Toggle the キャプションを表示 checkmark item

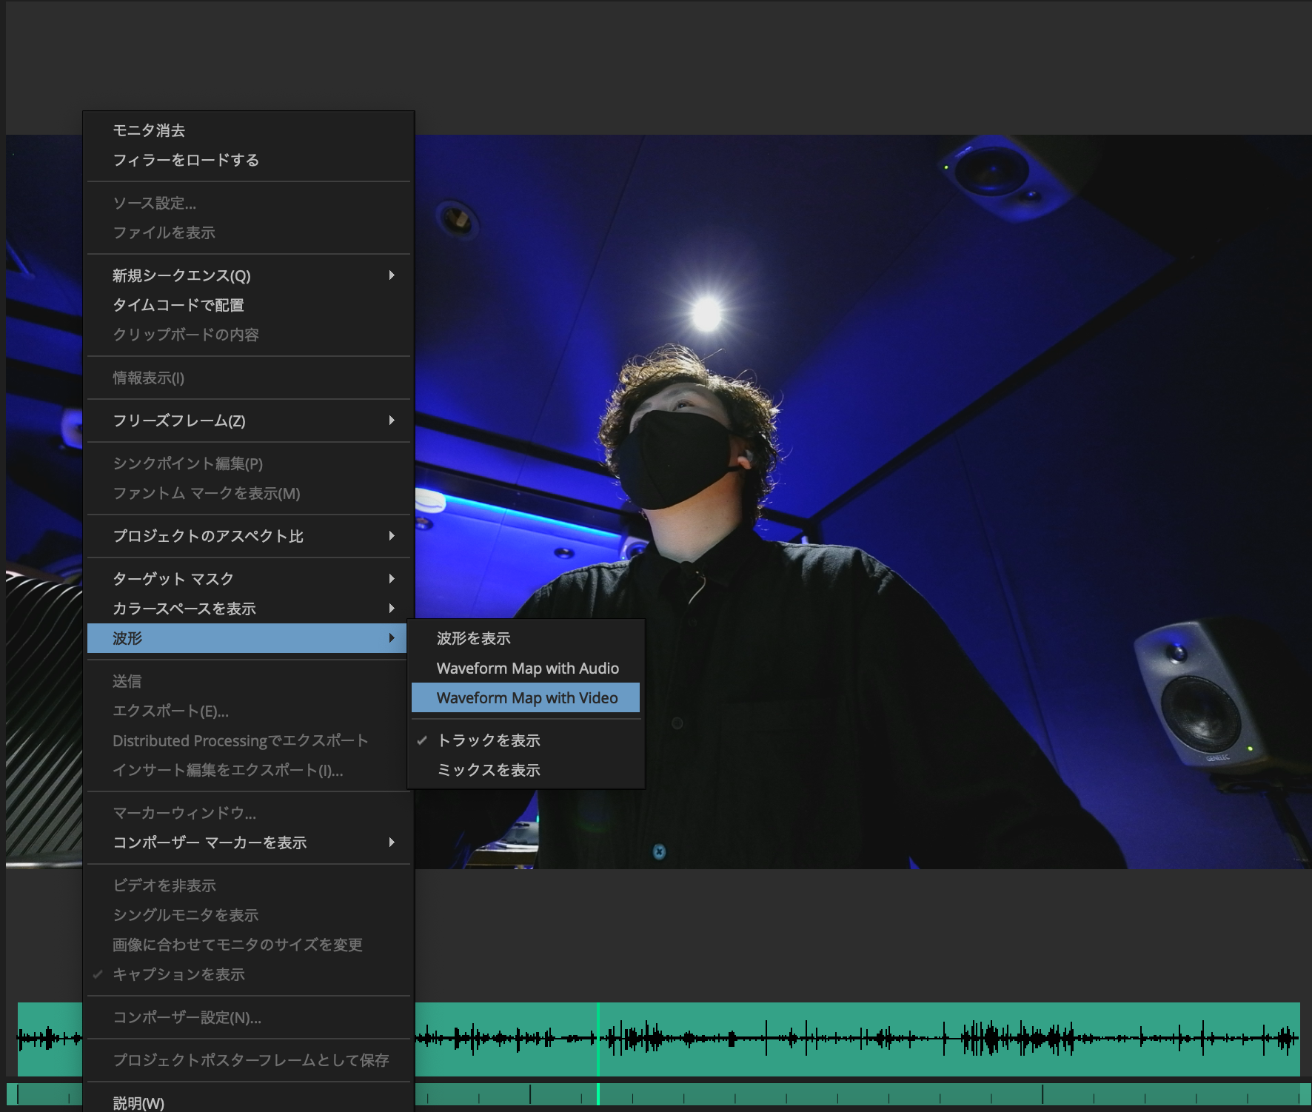point(178,974)
